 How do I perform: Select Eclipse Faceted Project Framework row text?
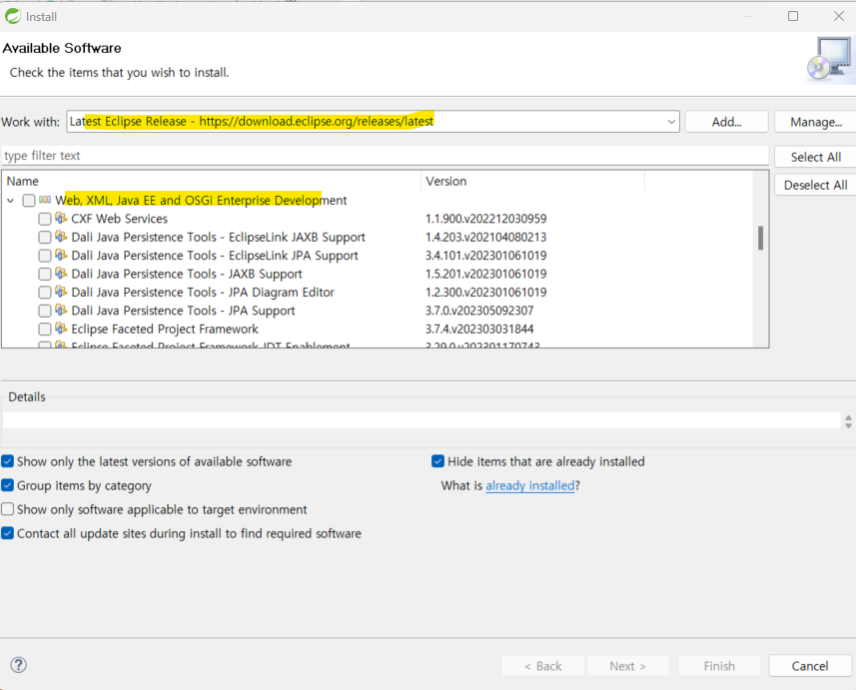pyautogui.click(x=165, y=329)
